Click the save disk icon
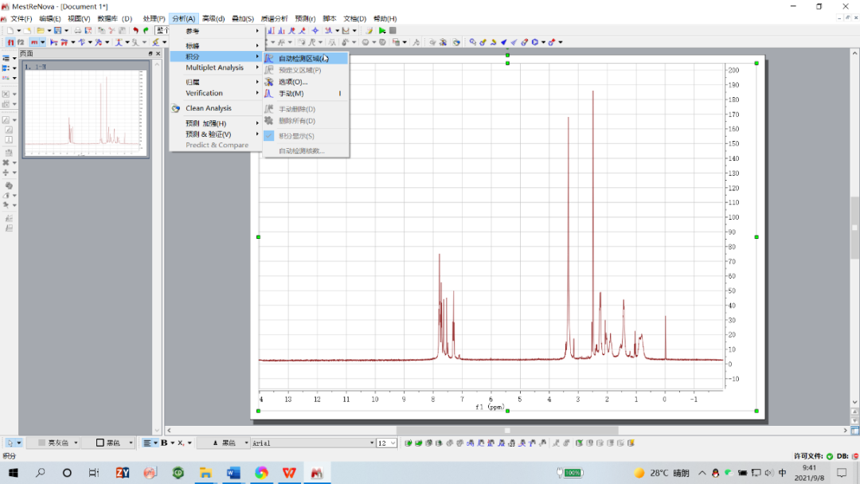Viewport: 860px width, 484px height. [57, 31]
